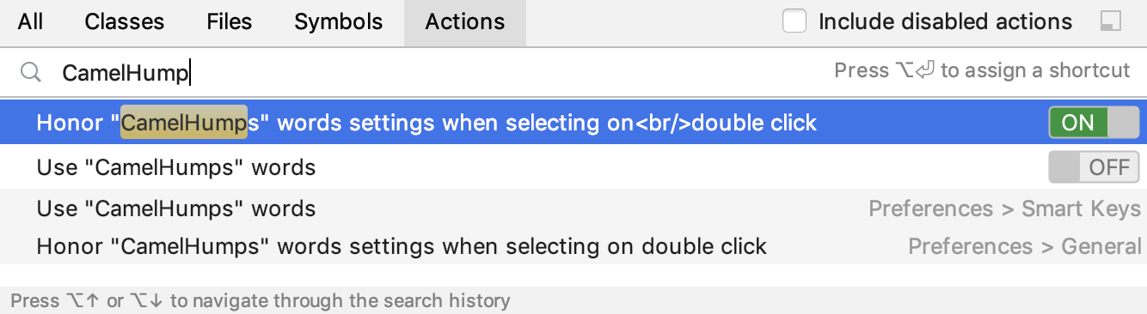Open Honor CamelHumps setting under Preferences General
The height and width of the screenshot is (314, 1147).
coord(573,246)
